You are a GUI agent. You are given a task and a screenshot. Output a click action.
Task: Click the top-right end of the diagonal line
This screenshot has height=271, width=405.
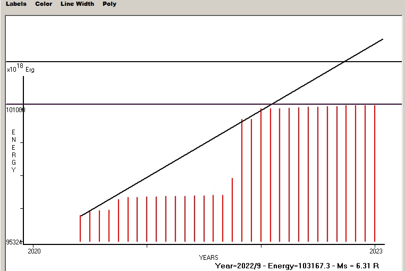(382, 39)
